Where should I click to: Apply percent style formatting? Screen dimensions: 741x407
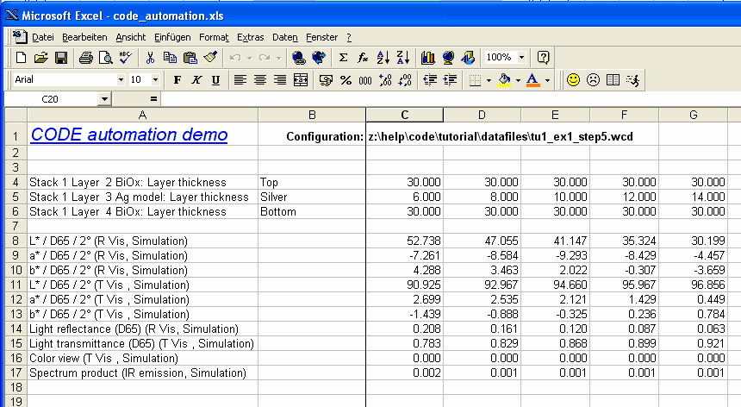346,80
